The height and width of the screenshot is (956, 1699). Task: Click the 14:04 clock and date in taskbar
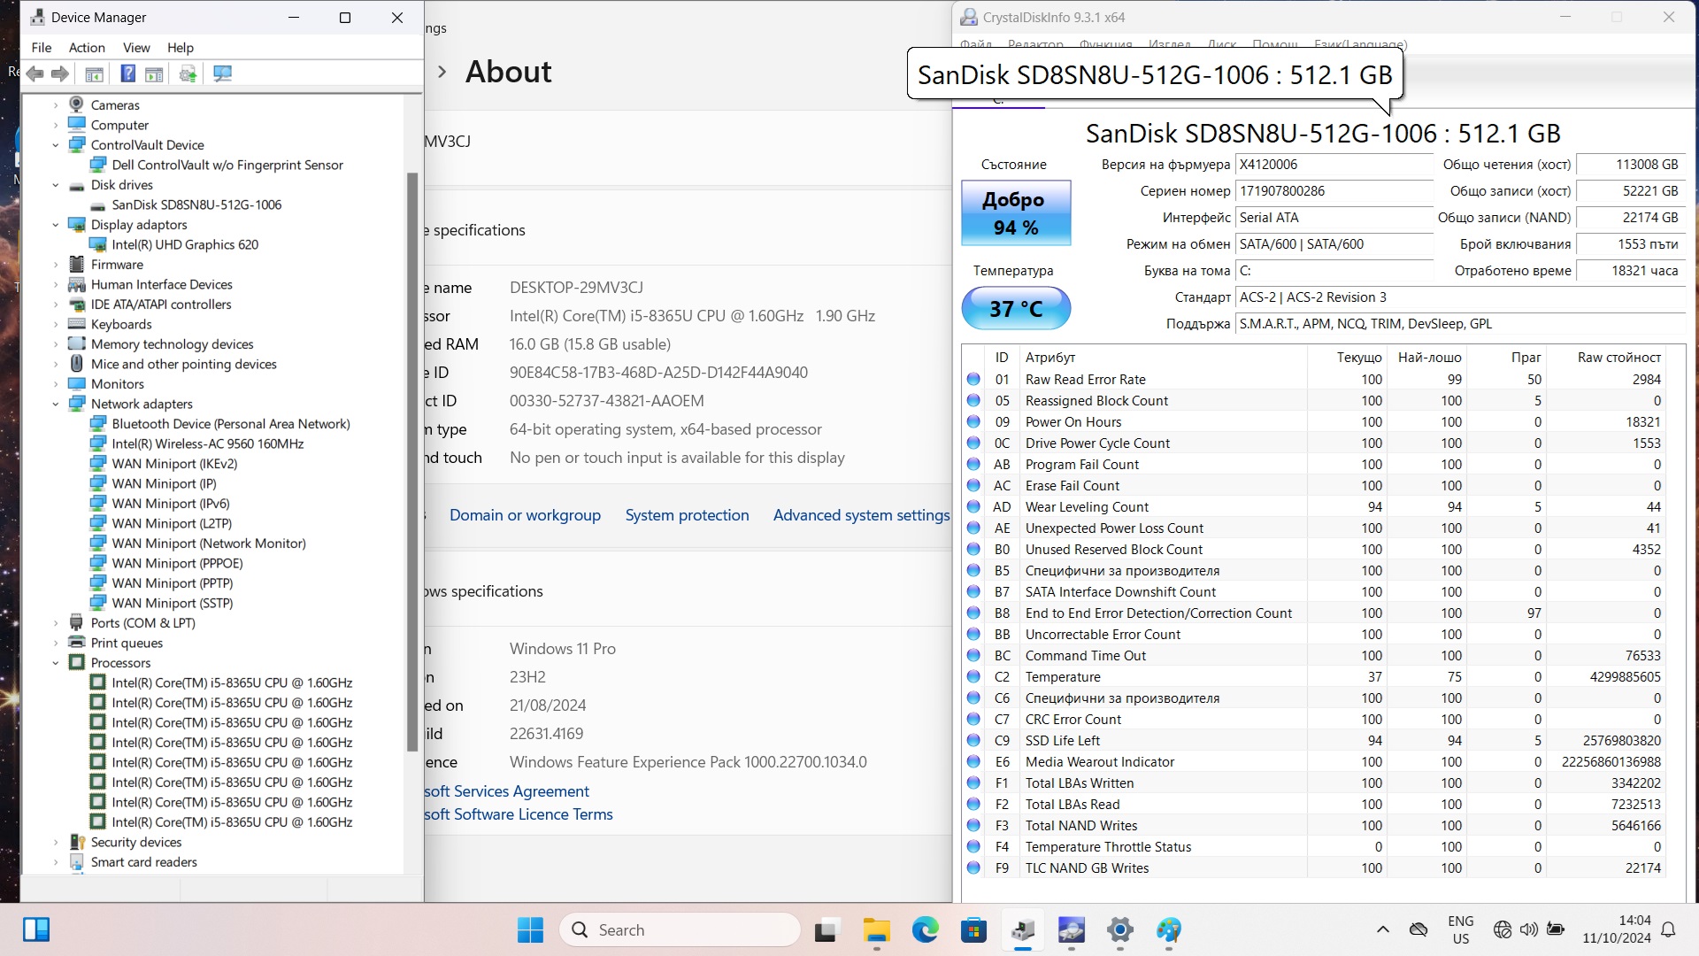pos(1617,929)
